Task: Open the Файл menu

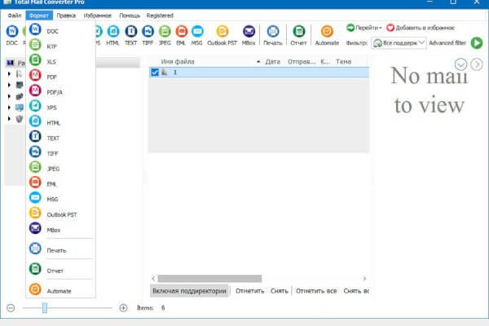Action: click(15, 15)
